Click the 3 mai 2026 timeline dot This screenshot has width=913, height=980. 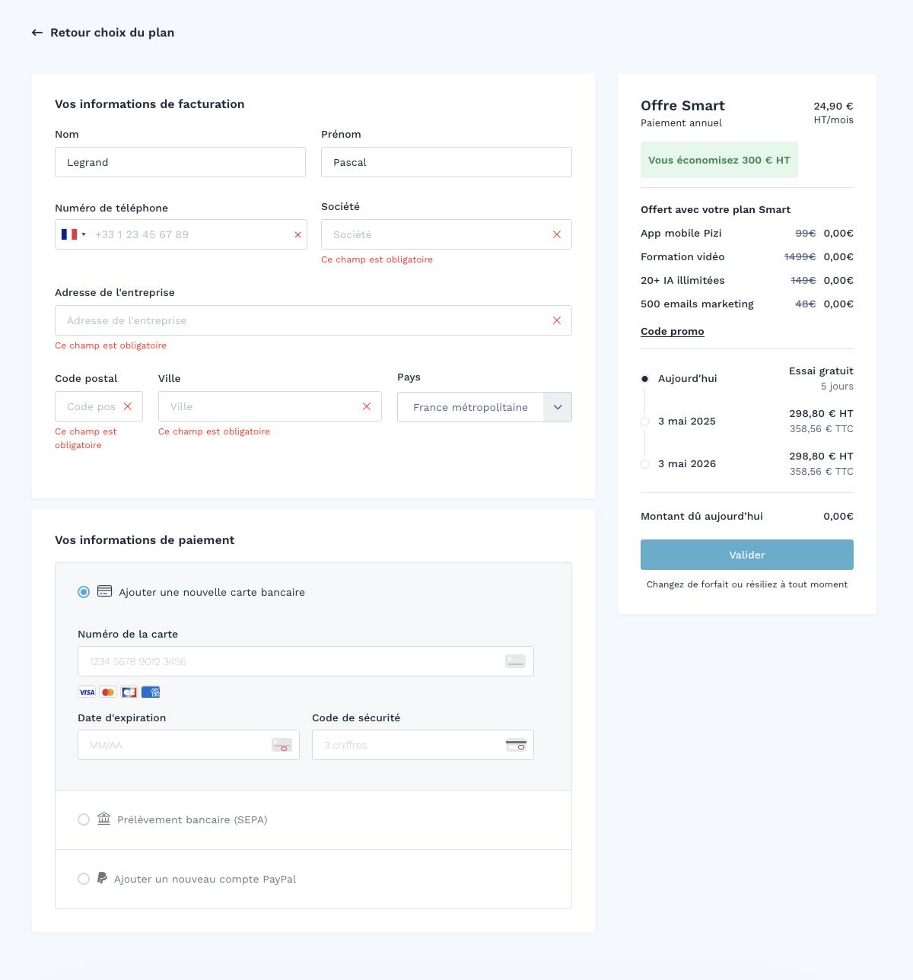(x=645, y=464)
